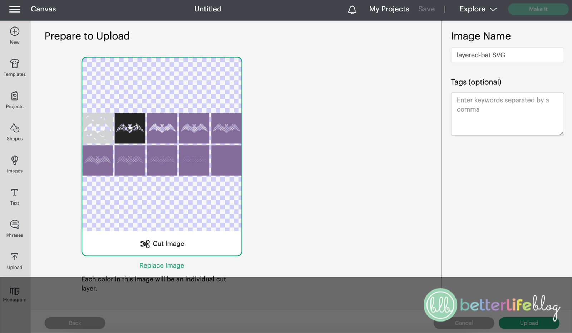572x333 pixels.
Task: Open My Projects in top bar
Action: click(x=389, y=9)
